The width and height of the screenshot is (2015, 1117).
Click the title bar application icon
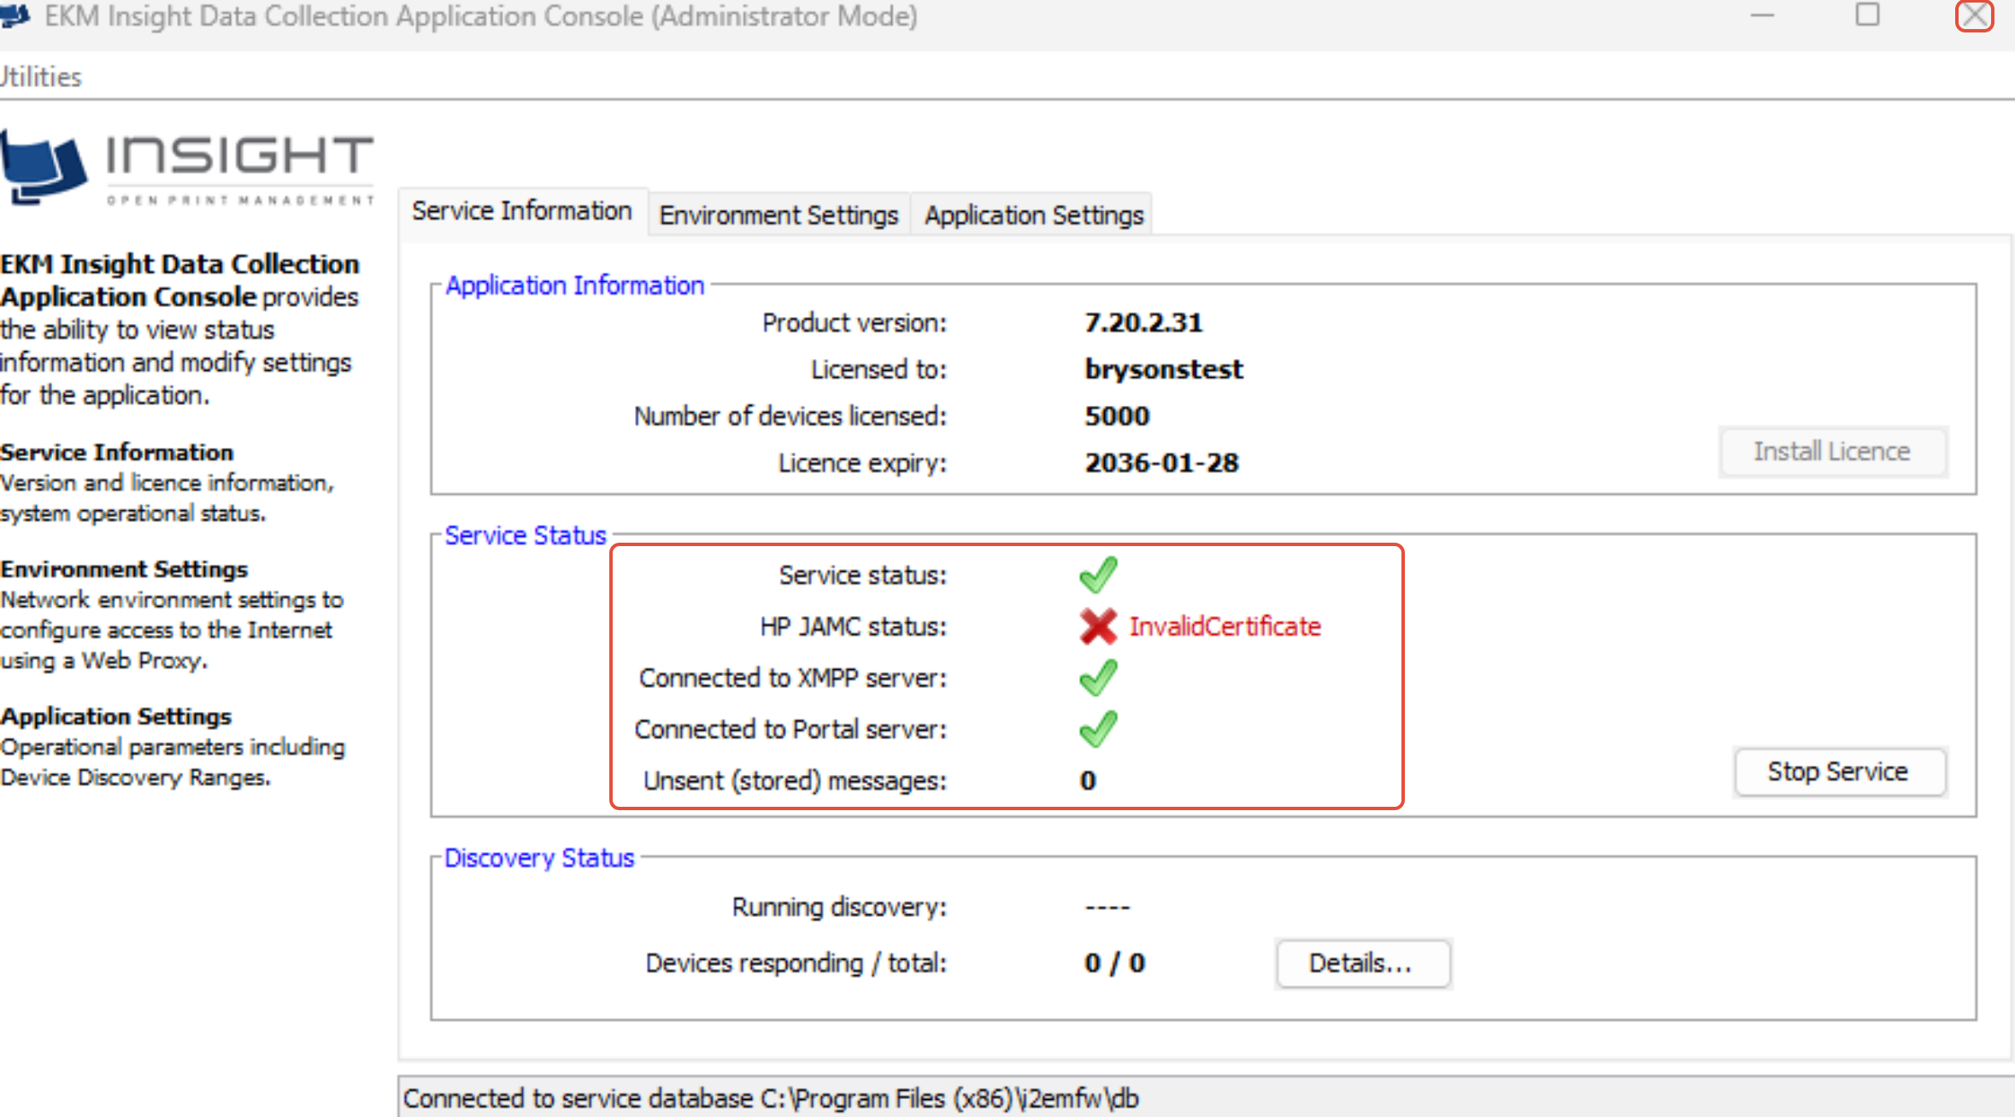(15, 15)
